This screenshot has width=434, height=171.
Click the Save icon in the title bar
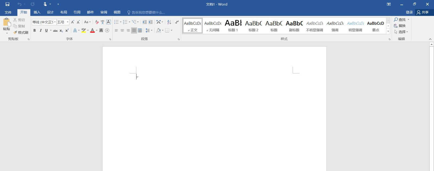pyautogui.click(x=7, y=4)
